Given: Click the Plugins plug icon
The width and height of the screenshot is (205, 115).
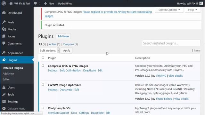Looking at the screenshot, I should coord(4,60).
